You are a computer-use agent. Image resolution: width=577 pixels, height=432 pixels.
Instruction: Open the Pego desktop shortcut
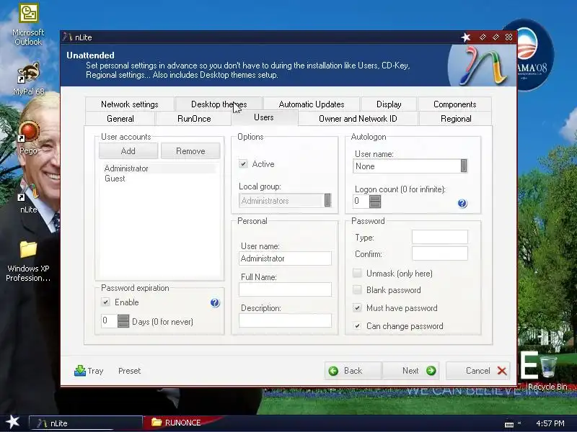28,138
